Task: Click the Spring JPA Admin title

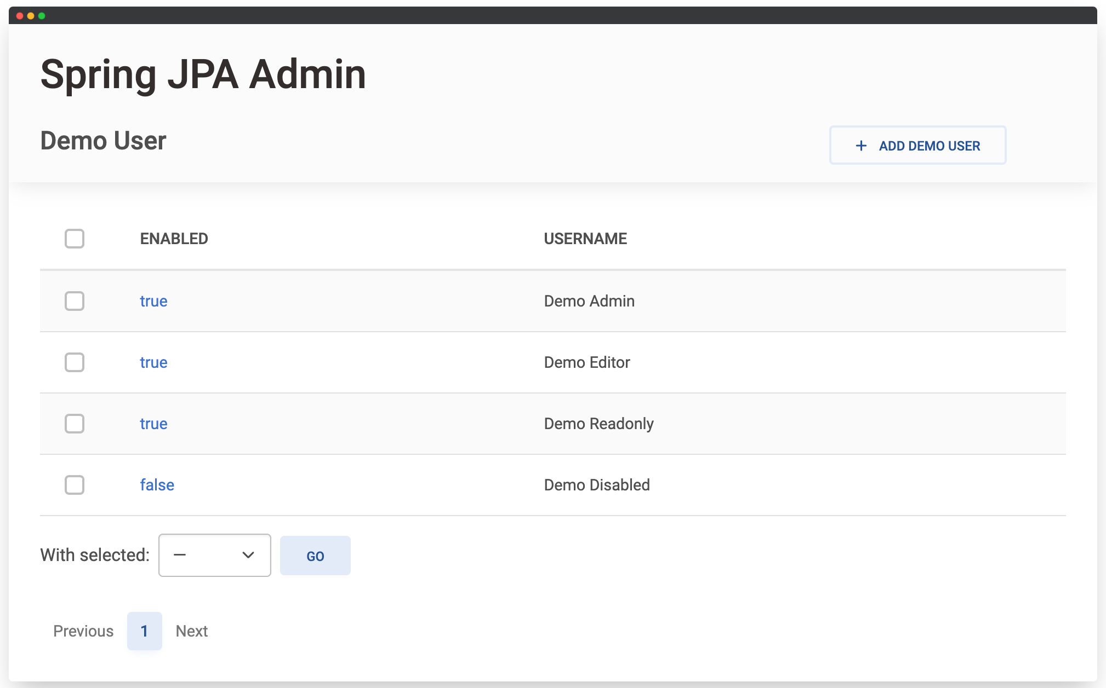Action: click(x=203, y=74)
